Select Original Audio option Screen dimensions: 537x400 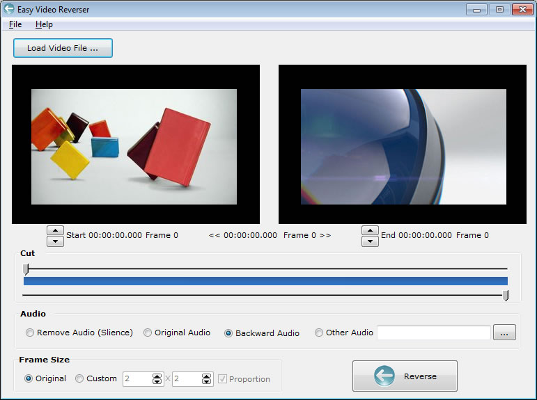point(177,333)
